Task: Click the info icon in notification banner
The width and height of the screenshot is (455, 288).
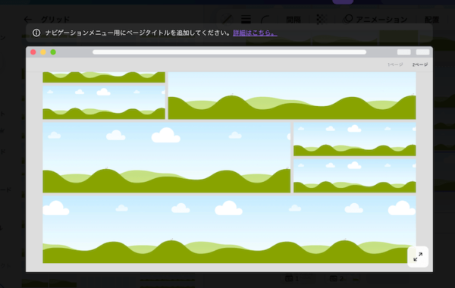Action: coord(36,33)
